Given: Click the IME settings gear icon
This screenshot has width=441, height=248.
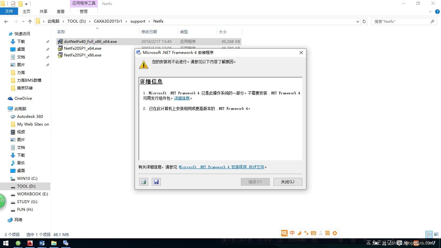Looking at the screenshot, I should pyautogui.click(x=335, y=233).
